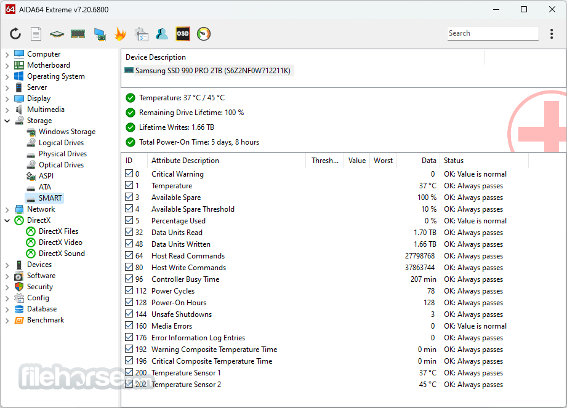This screenshot has width=567, height=408.
Task: Toggle the Power Cycles checkbox
Action: point(129,290)
